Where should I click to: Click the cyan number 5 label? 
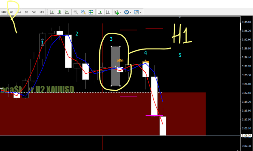(x=180, y=55)
